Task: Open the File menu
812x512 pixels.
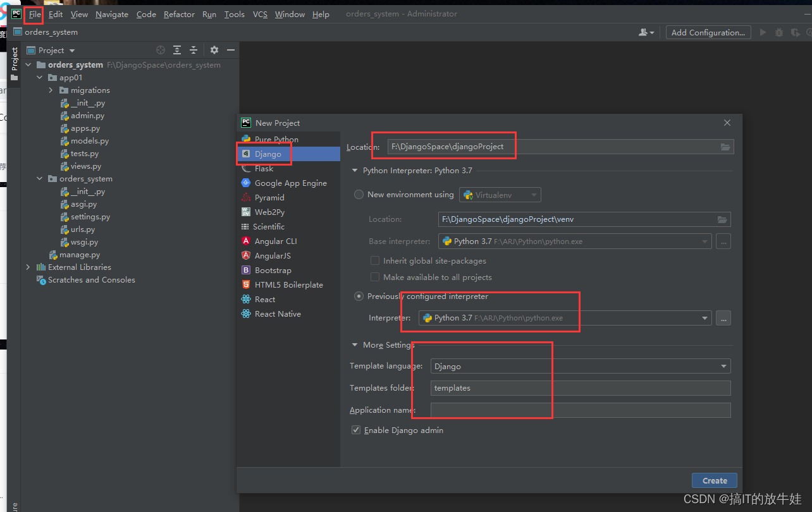Action: click(x=35, y=14)
